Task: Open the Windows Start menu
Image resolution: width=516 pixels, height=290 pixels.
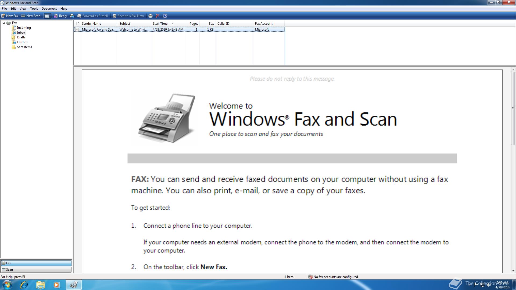Action: tap(7, 285)
